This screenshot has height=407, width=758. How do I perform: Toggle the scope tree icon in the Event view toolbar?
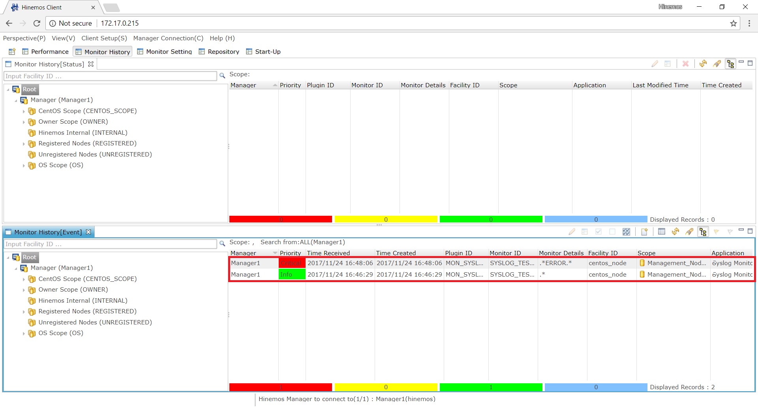[x=703, y=232]
